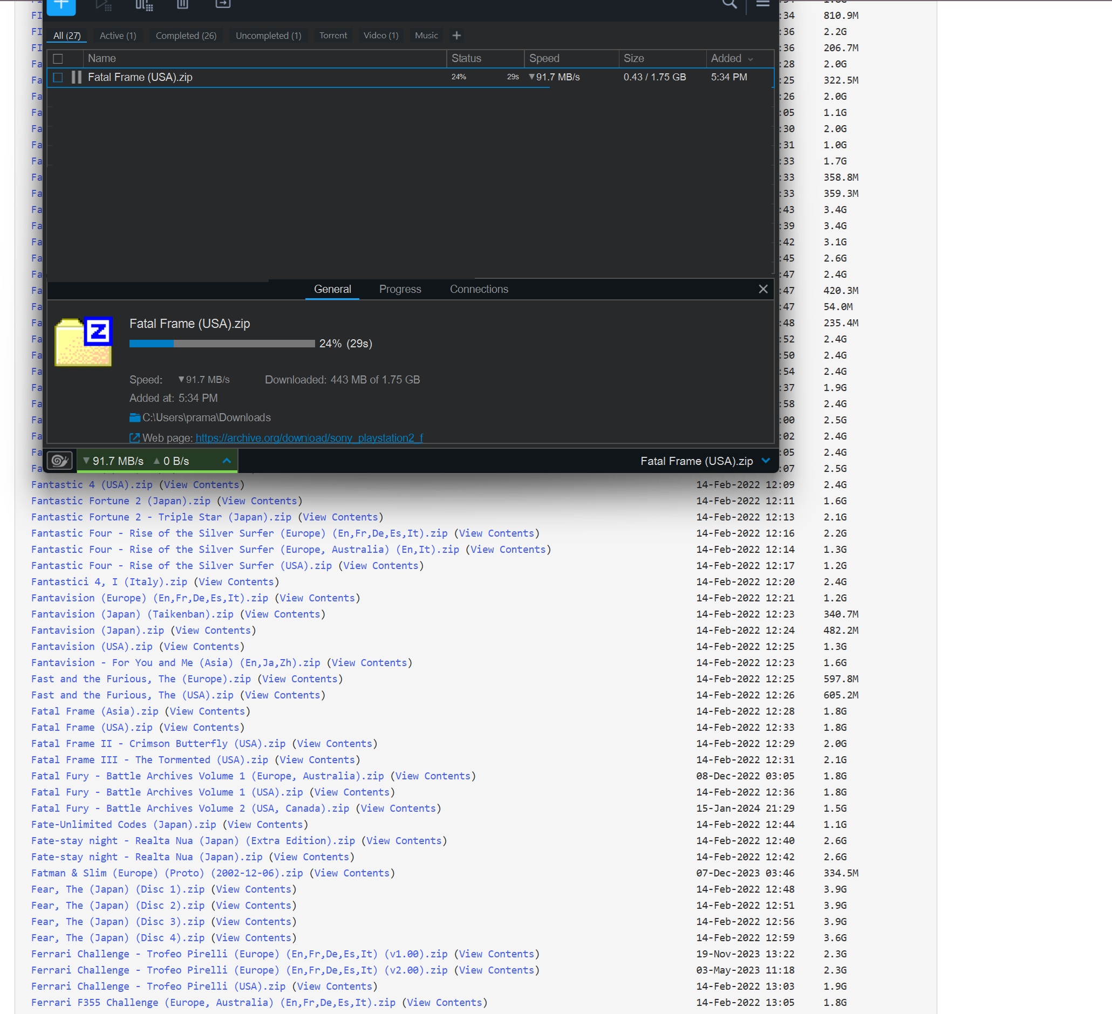Click the move files icon in toolbar

pos(222,4)
